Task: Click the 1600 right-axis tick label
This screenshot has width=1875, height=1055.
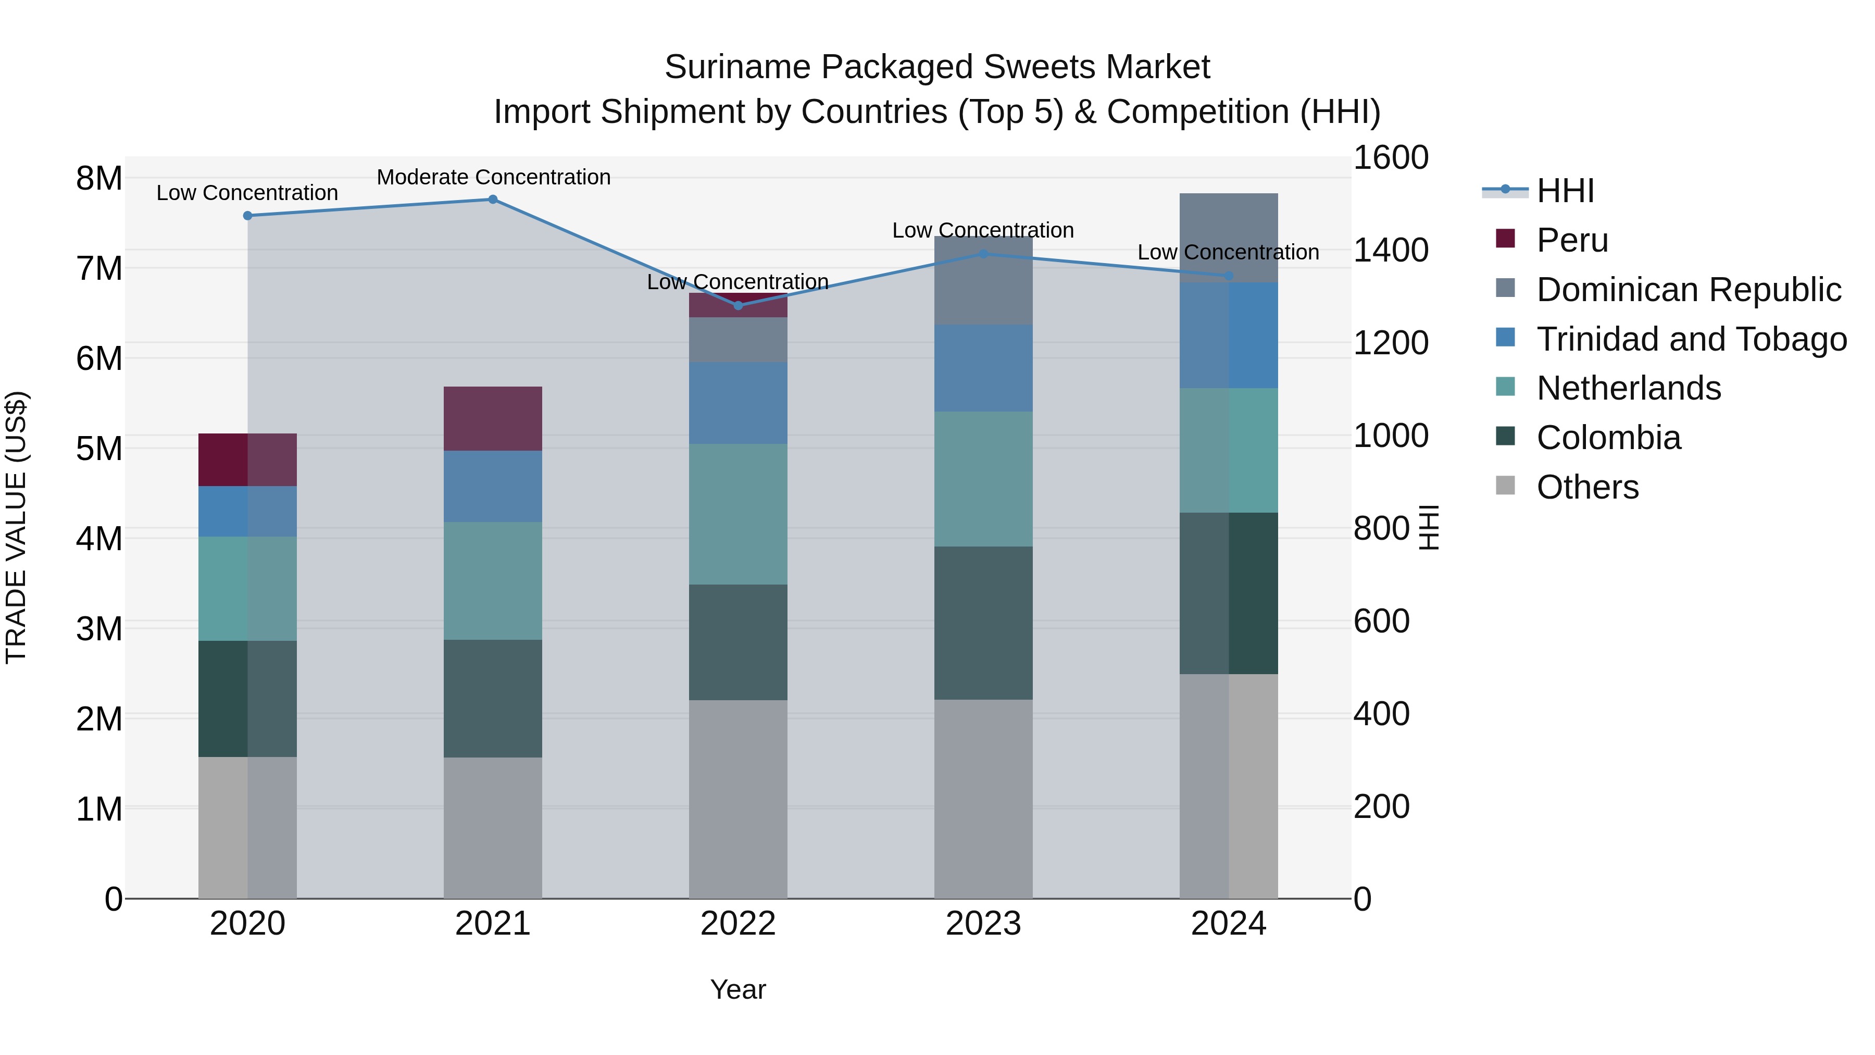Action: 1391,158
